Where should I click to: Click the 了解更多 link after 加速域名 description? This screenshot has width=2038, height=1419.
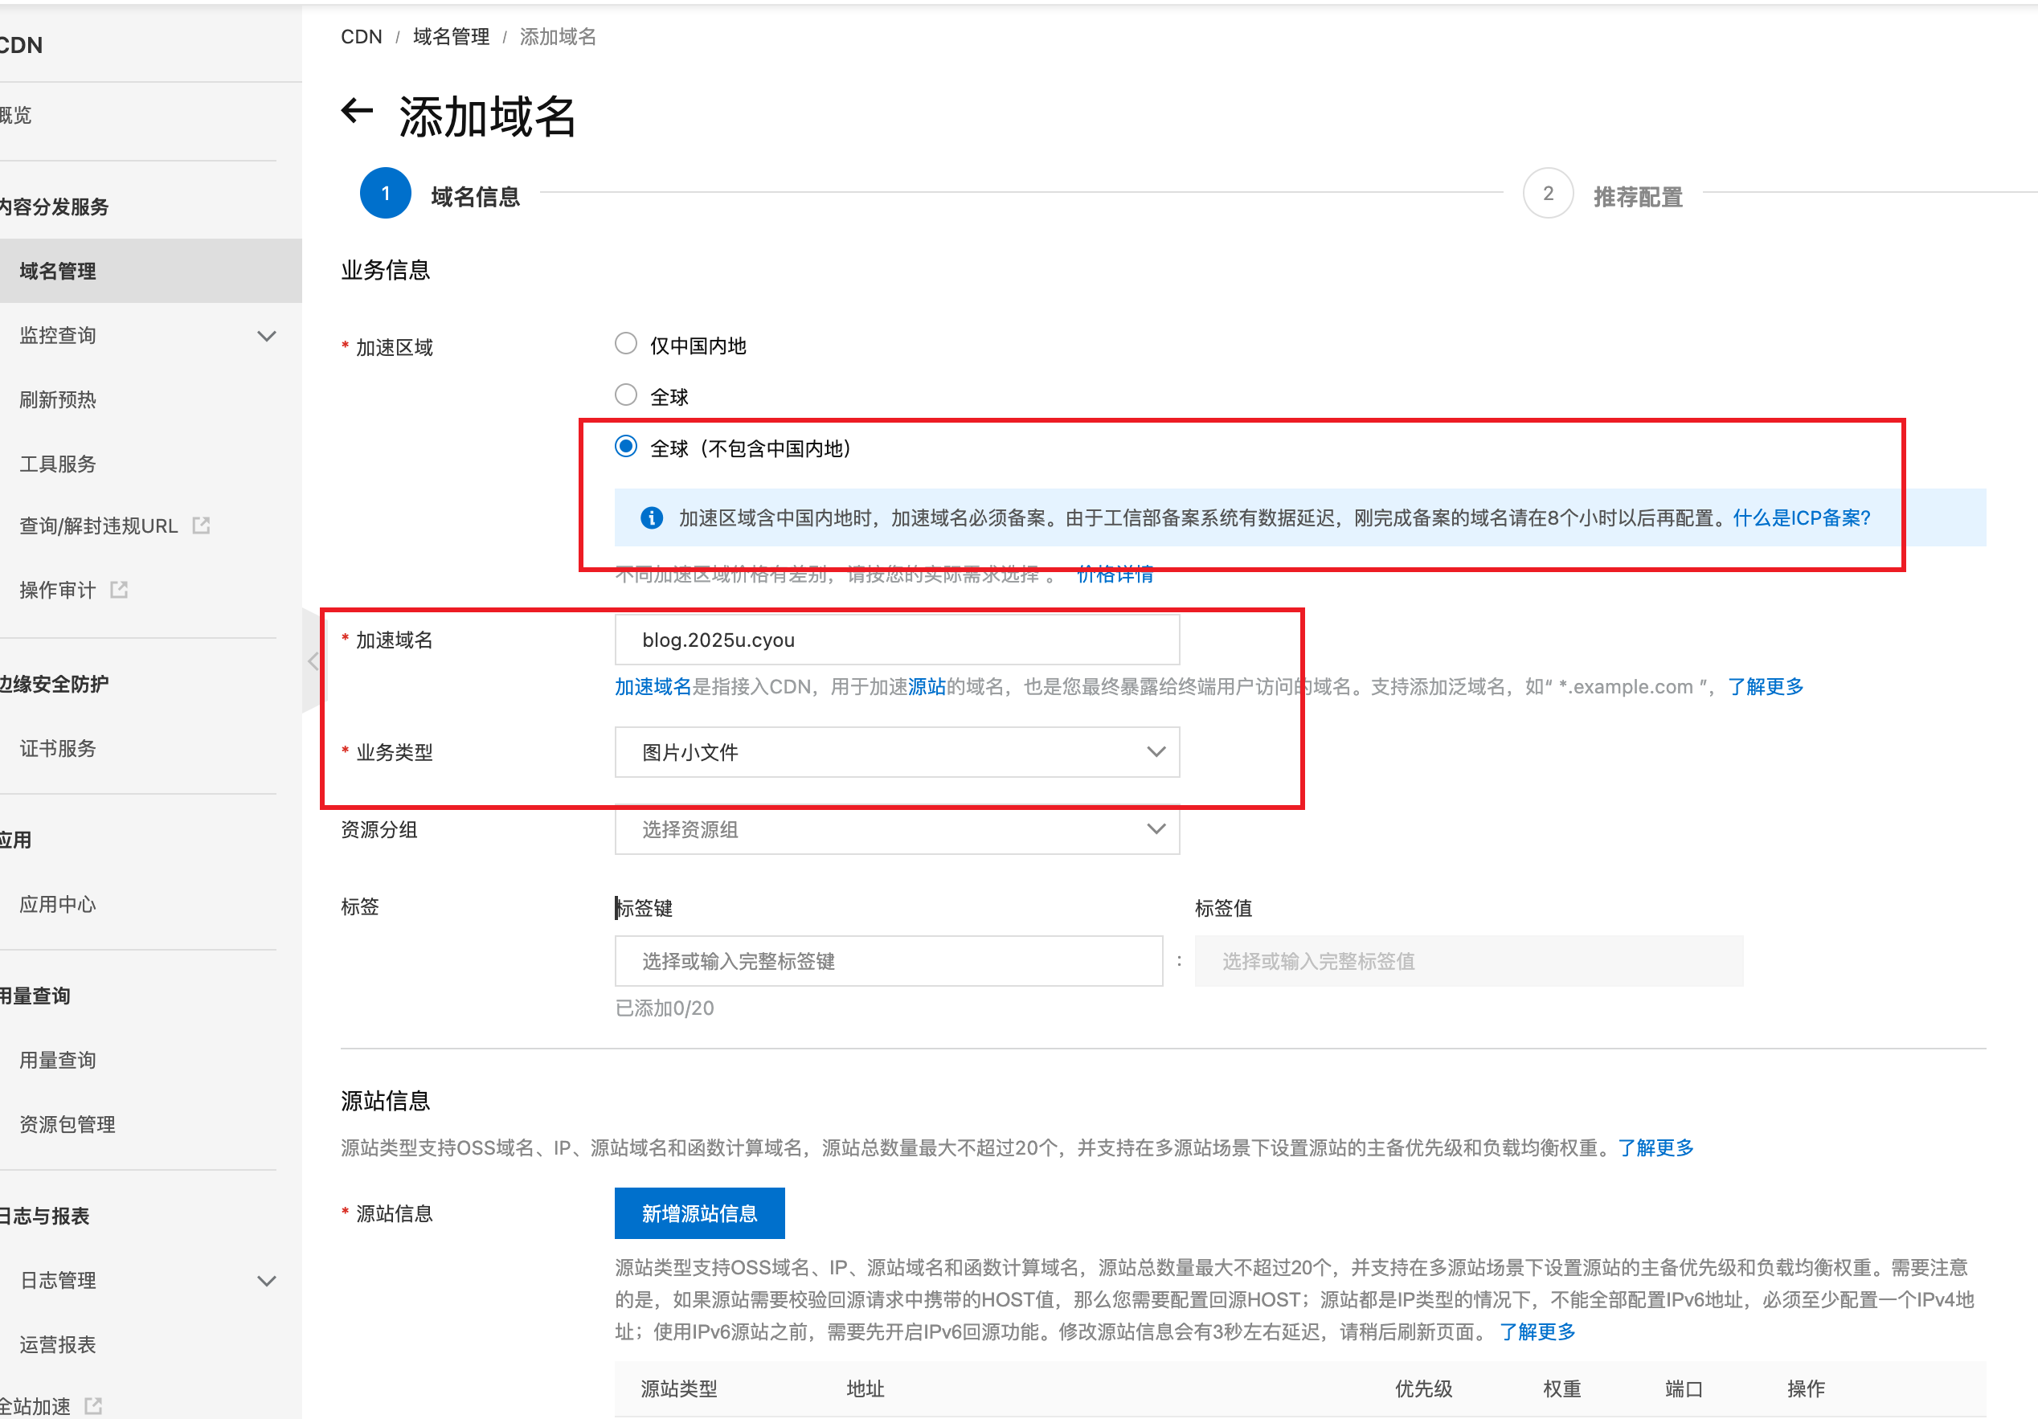pyautogui.click(x=1765, y=686)
